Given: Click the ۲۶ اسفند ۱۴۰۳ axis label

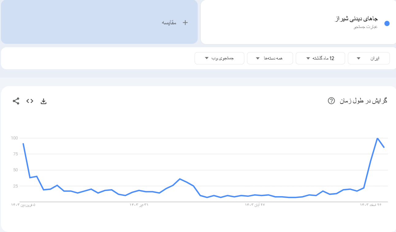Looking at the screenshot, I should pos(371,205).
